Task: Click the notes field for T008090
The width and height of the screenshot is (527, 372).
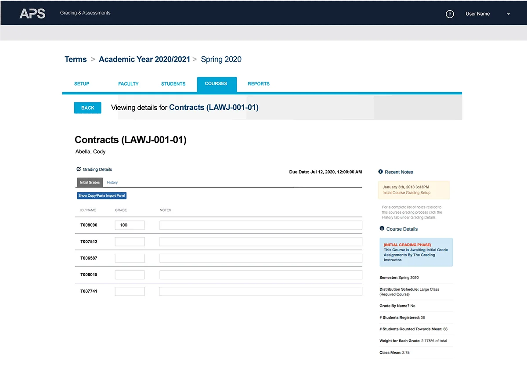Action: pos(260,225)
